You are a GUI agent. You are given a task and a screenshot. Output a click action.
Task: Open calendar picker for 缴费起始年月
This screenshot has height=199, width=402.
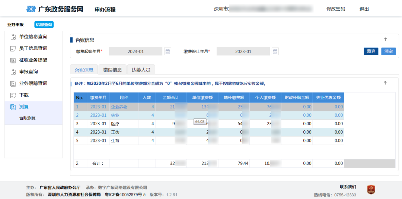[x=167, y=51]
